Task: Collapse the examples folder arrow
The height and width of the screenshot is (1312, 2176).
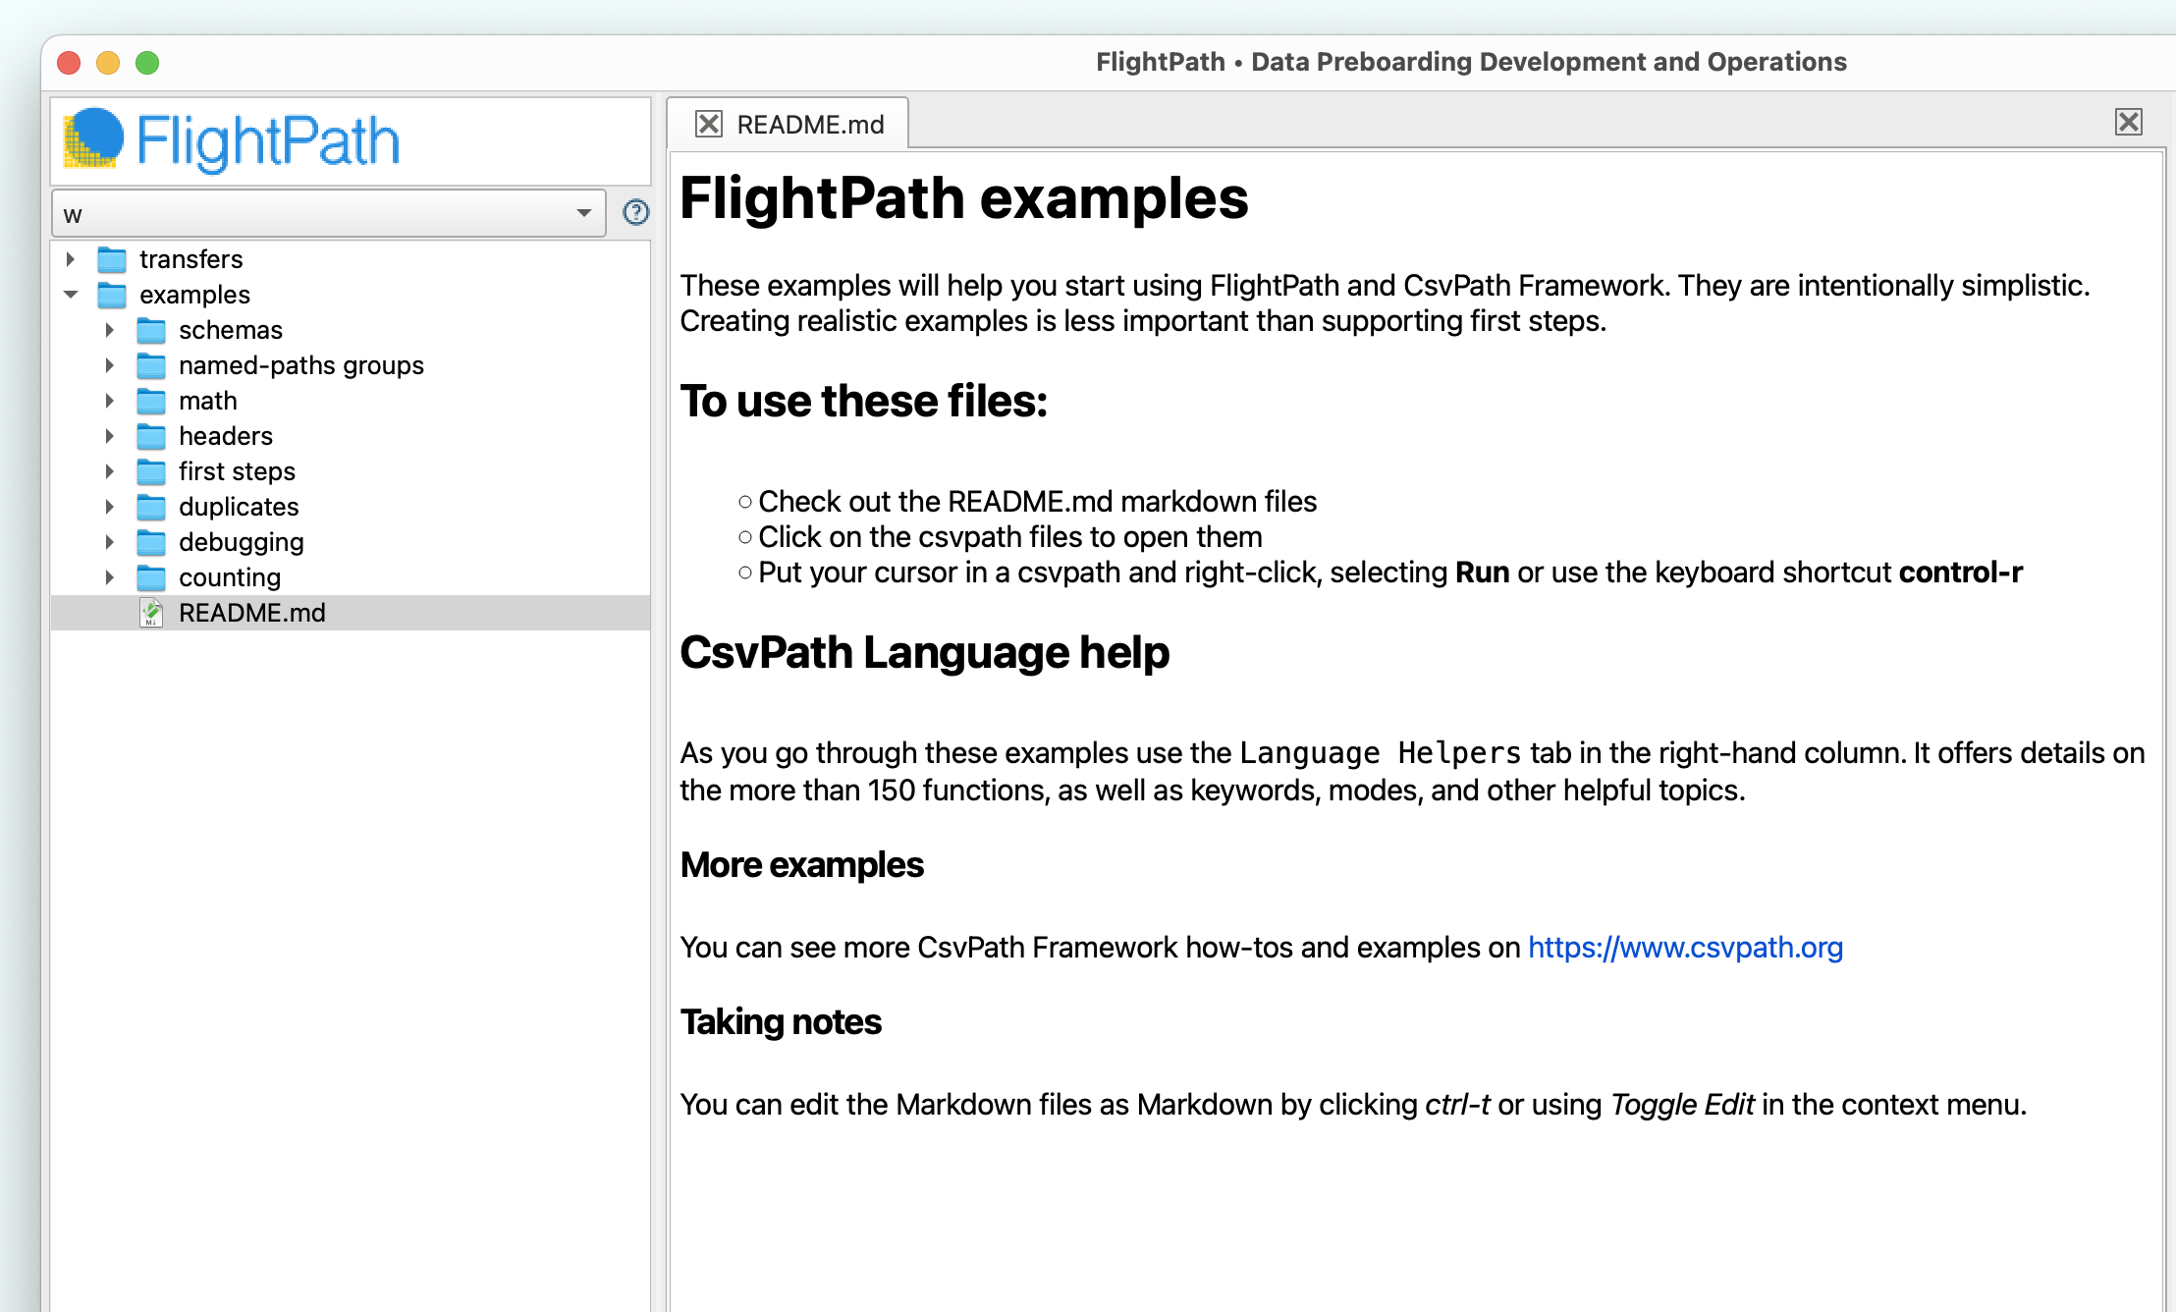Action: click(71, 295)
